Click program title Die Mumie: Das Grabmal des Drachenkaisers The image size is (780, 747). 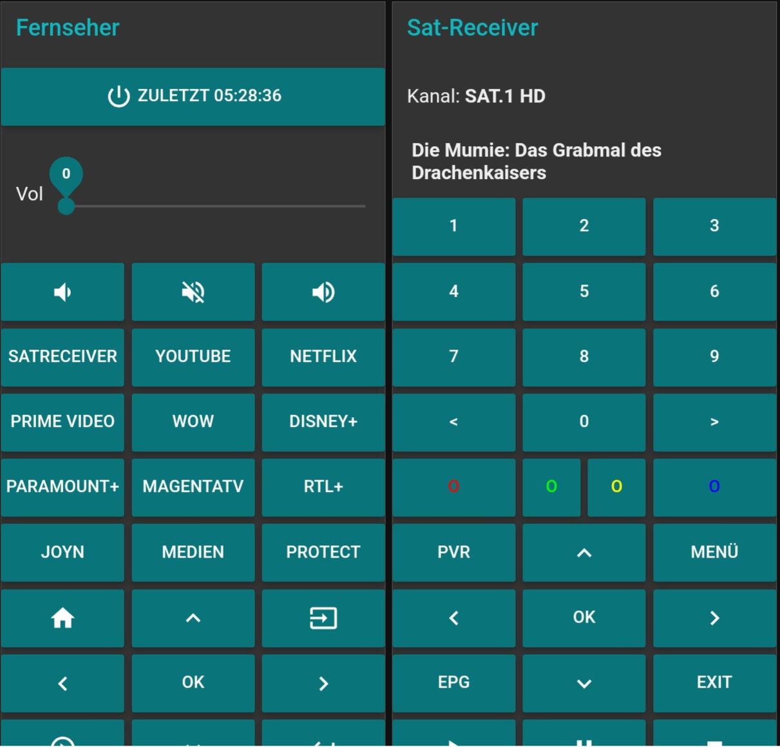point(537,162)
